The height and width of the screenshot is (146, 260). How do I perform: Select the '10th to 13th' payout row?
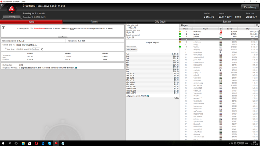coord(152,73)
